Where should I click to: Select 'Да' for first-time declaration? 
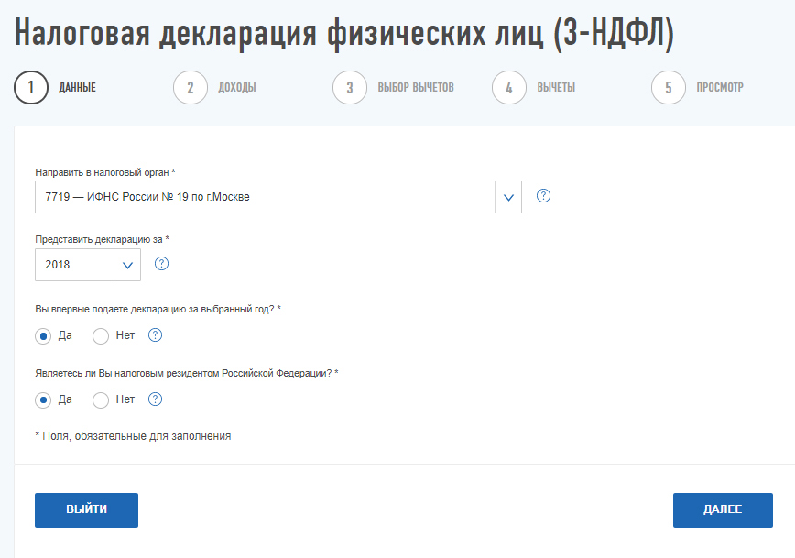coord(43,336)
